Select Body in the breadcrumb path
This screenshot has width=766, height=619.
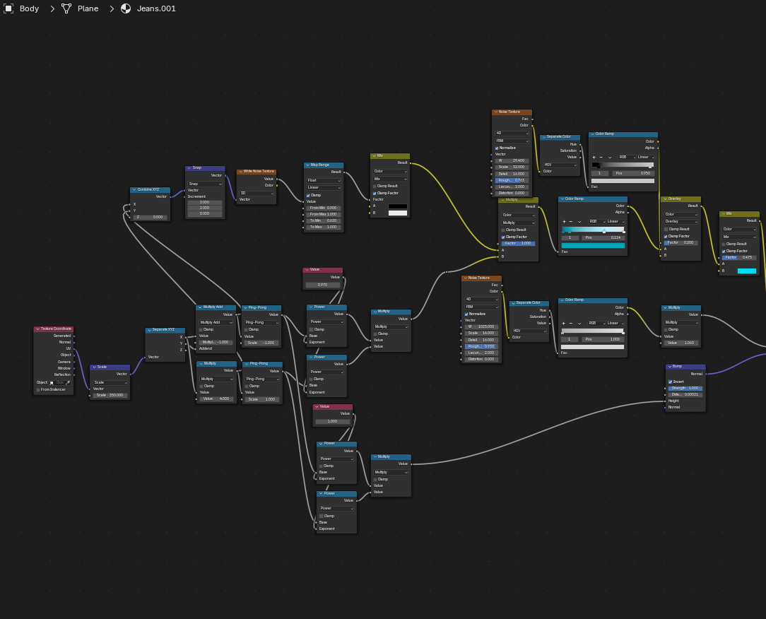pyautogui.click(x=29, y=8)
